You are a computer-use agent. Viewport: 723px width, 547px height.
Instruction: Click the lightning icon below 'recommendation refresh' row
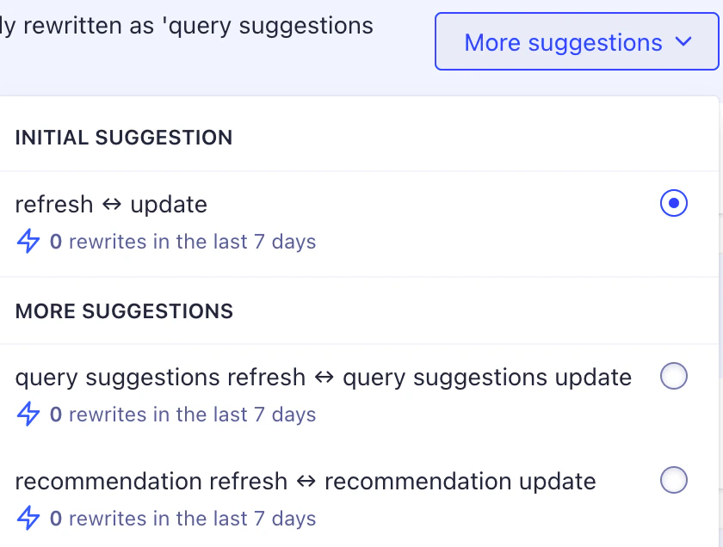[28, 519]
